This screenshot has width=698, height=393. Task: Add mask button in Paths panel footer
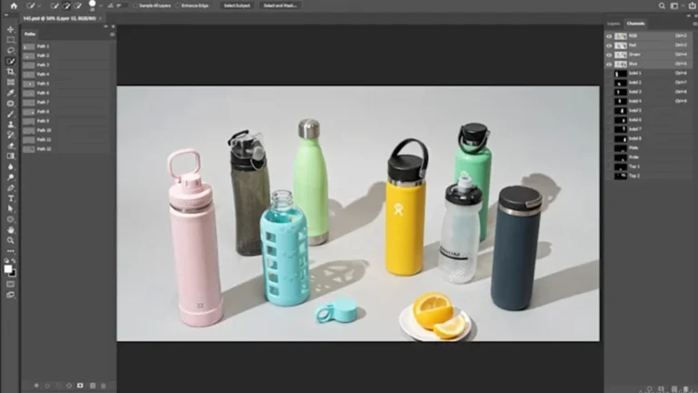pyautogui.click(x=80, y=386)
